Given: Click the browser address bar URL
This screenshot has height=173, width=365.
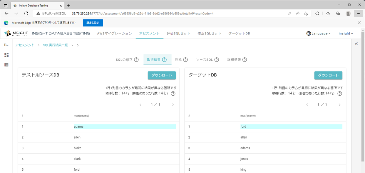Looking at the screenshot, I should [x=143, y=14].
